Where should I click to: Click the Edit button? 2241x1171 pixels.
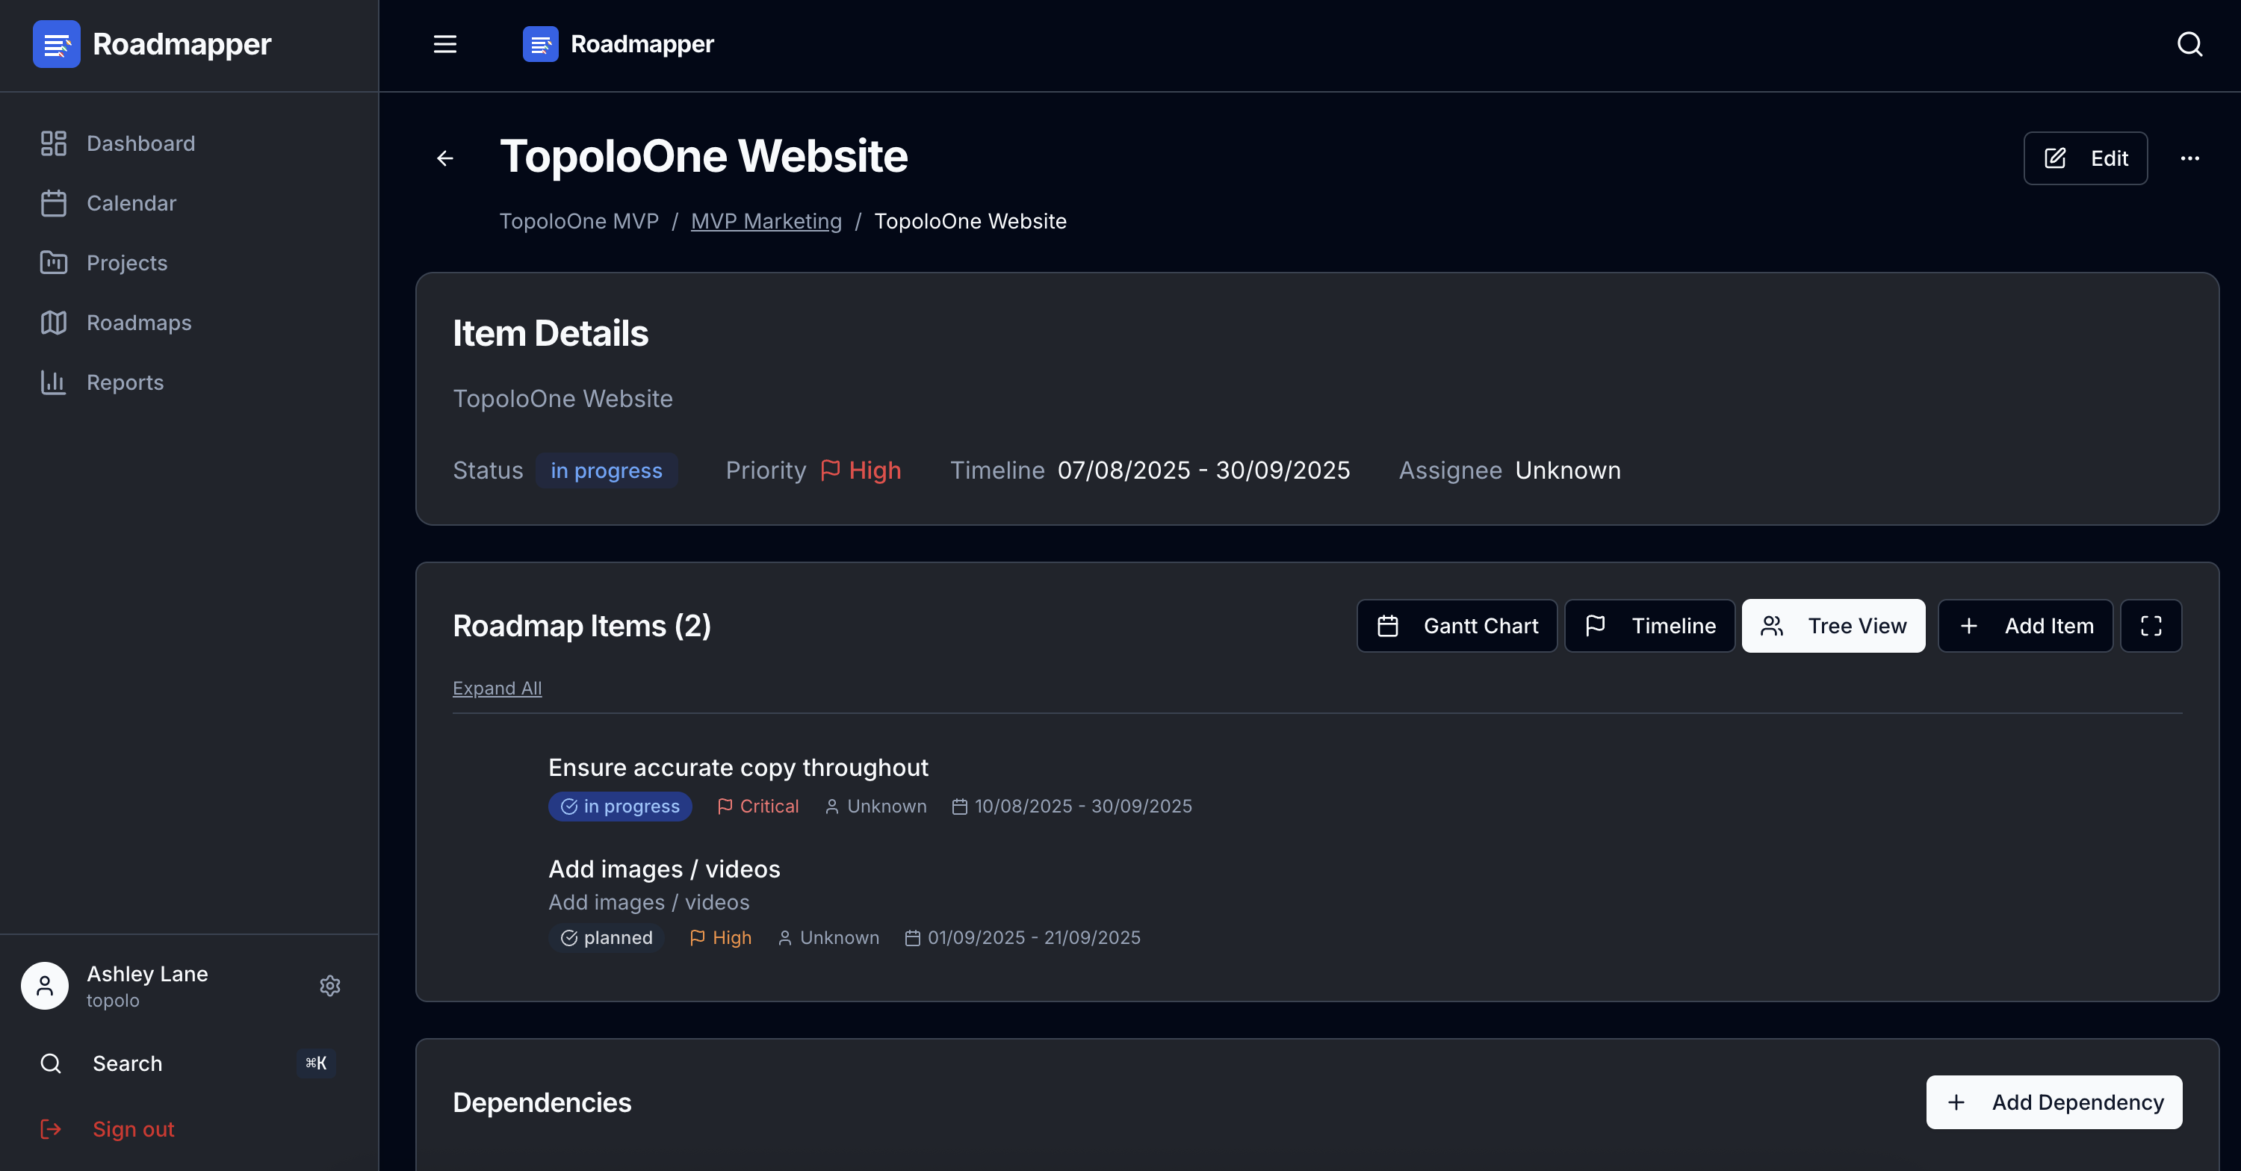(x=2084, y=158)
